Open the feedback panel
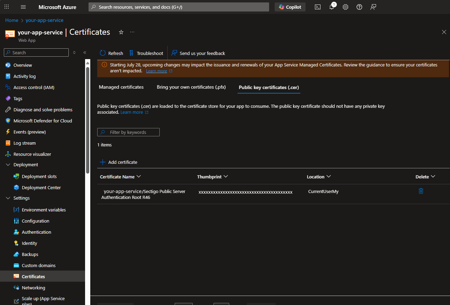Image resolution: width=450 pixels, height=305 pixels. pyautogui.click(x=373, y=7)
